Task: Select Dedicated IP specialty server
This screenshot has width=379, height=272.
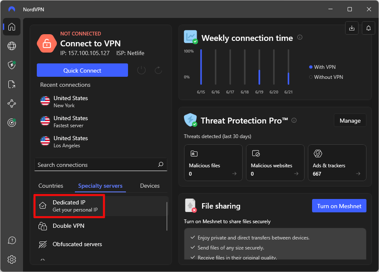Action: (x=101, y=206)
